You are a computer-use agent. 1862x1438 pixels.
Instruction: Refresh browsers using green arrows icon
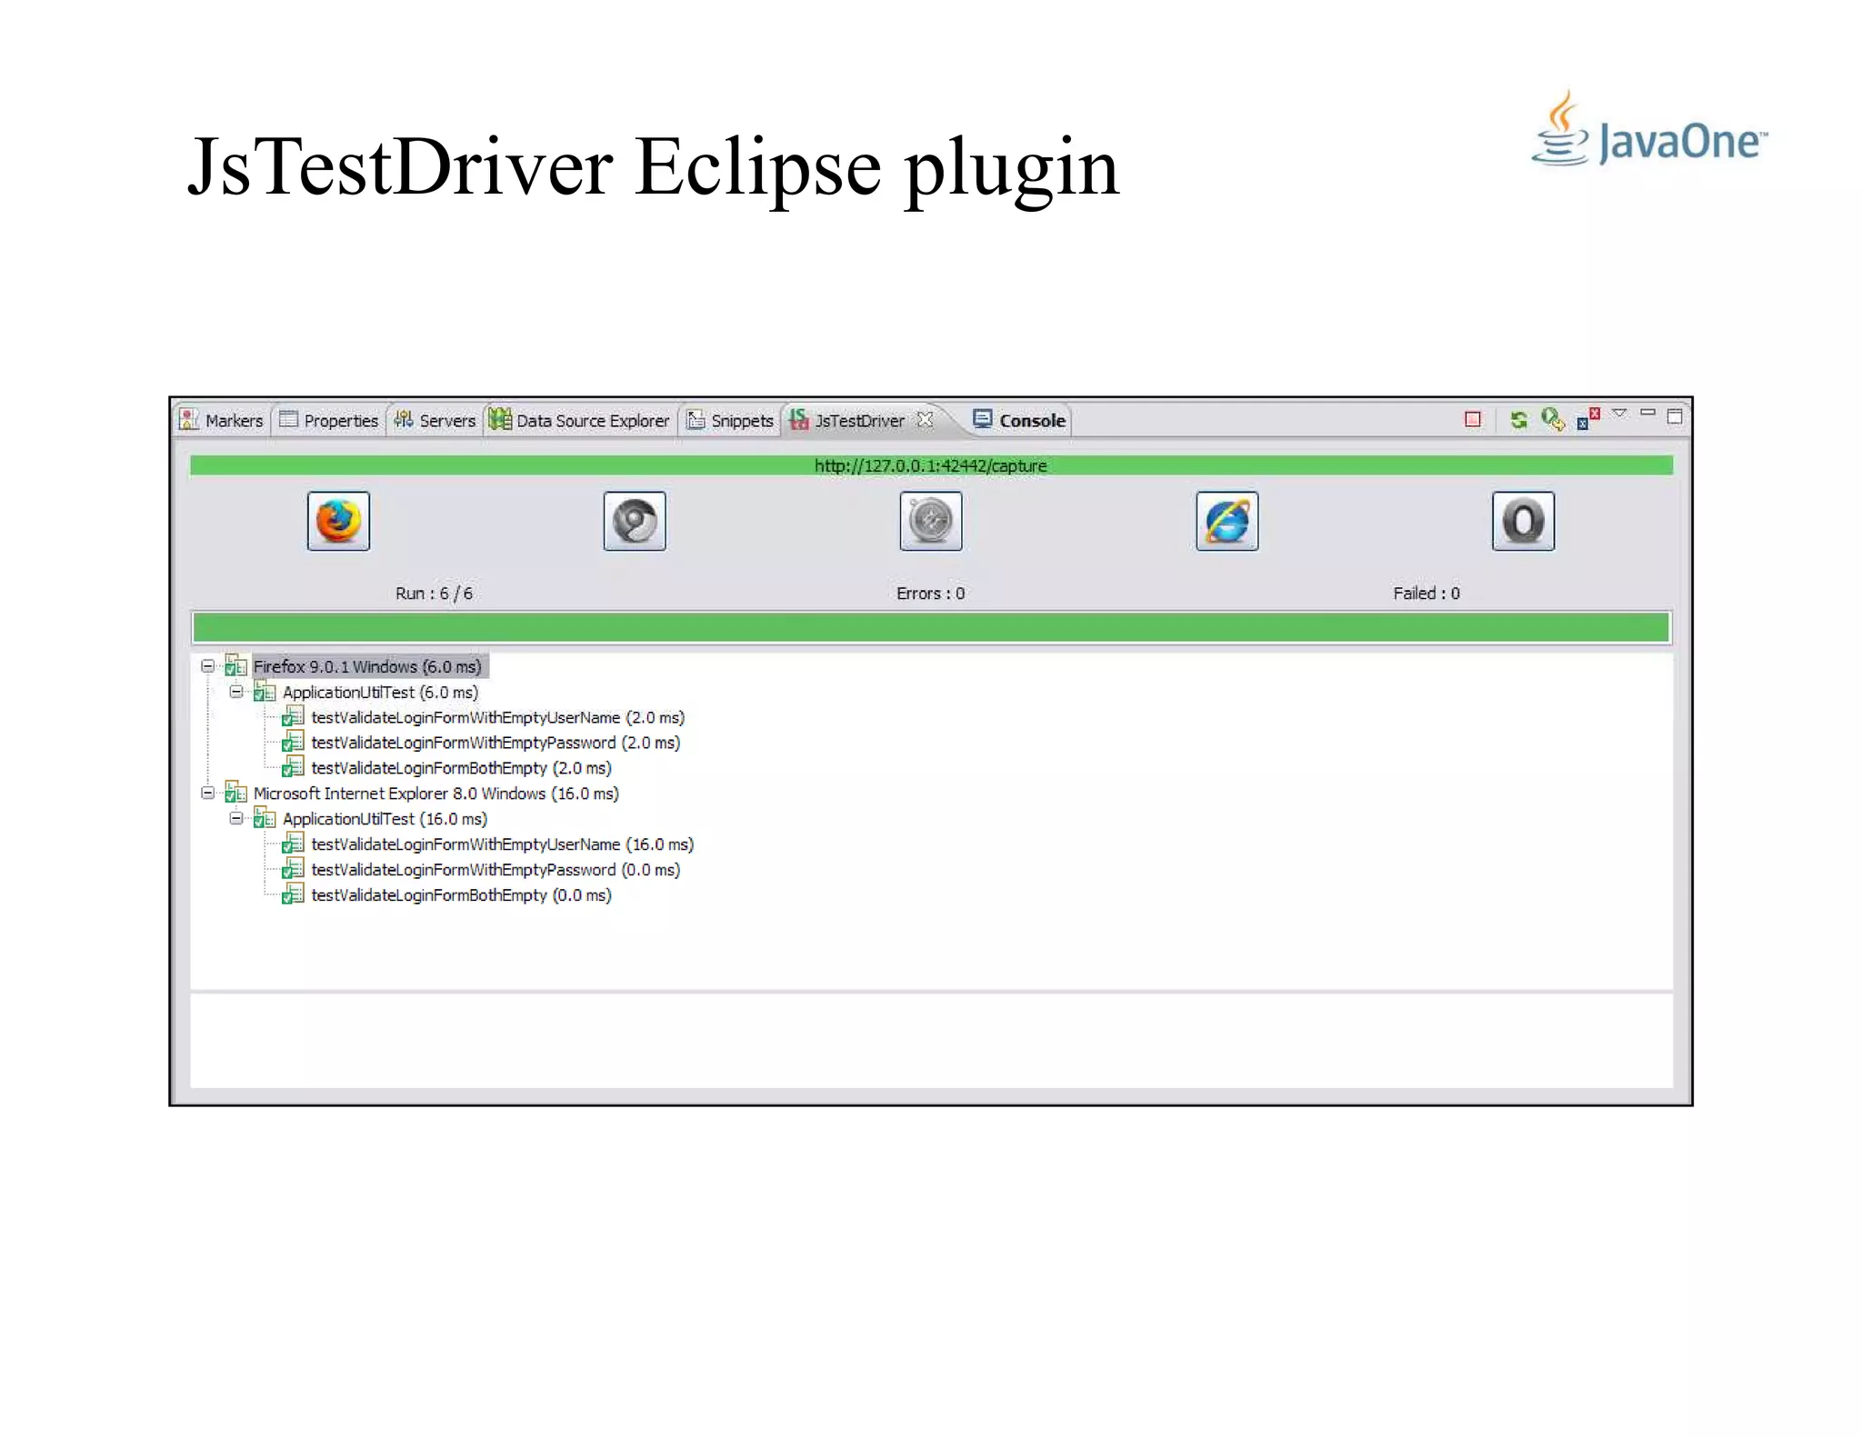tap(1518, 420)
